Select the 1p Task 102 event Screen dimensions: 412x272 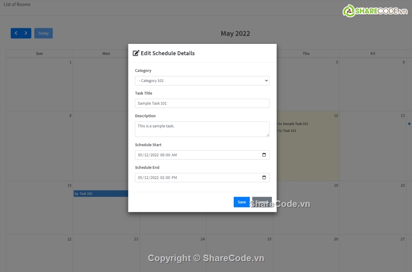point(101,193)
